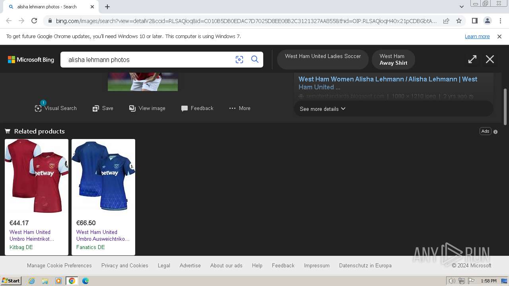Open Manage Cookie Preferences
The image size is (509, 286).
tap(59, 265)
